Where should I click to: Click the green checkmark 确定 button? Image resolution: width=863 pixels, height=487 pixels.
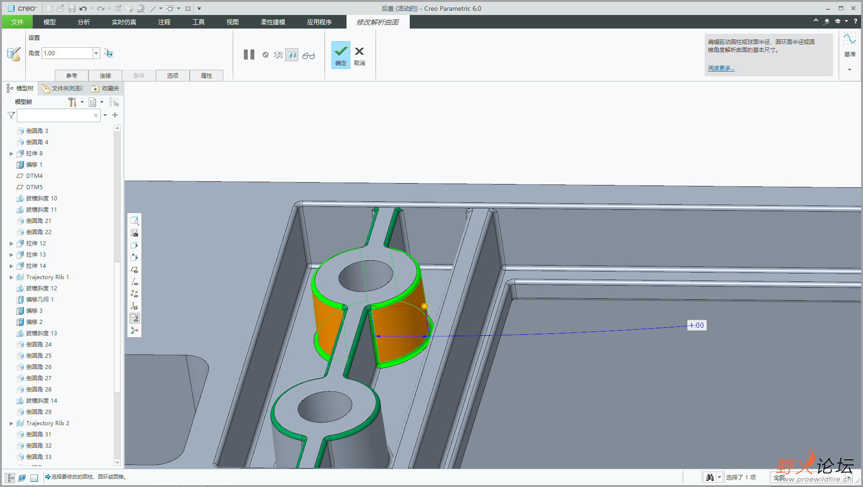pyautogui.click(x=340, y=55)
